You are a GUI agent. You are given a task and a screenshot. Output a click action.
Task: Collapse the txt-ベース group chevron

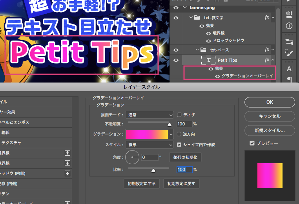click(197, 50)
